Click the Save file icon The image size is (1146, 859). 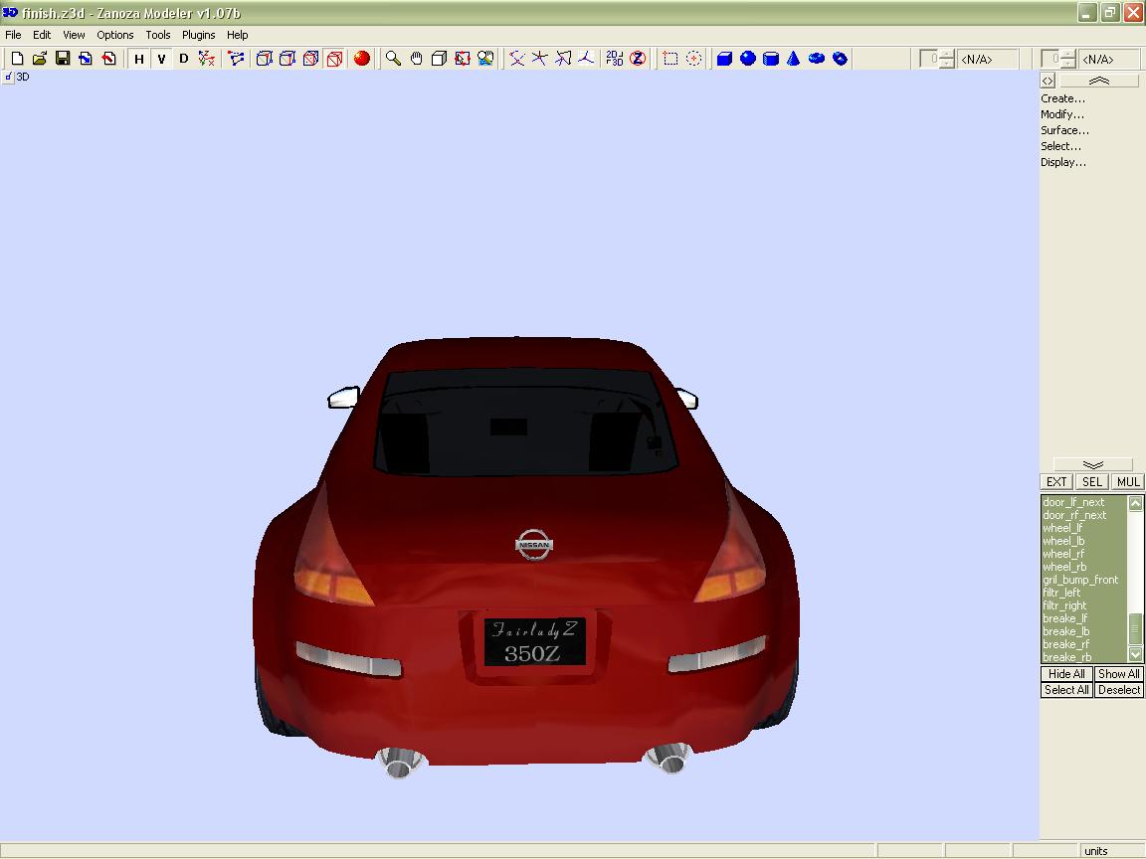click(63, 59)
